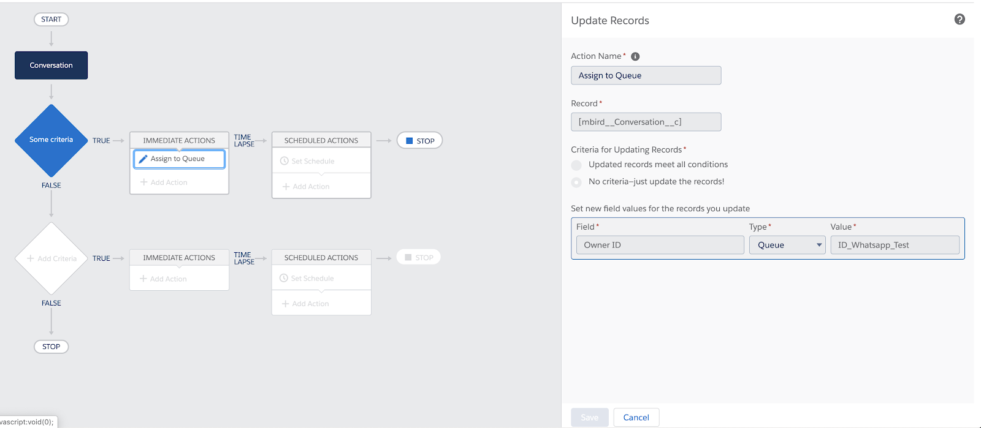Click the plus icon for Add Criteria

pyautogui.click(x=31, y=258)
